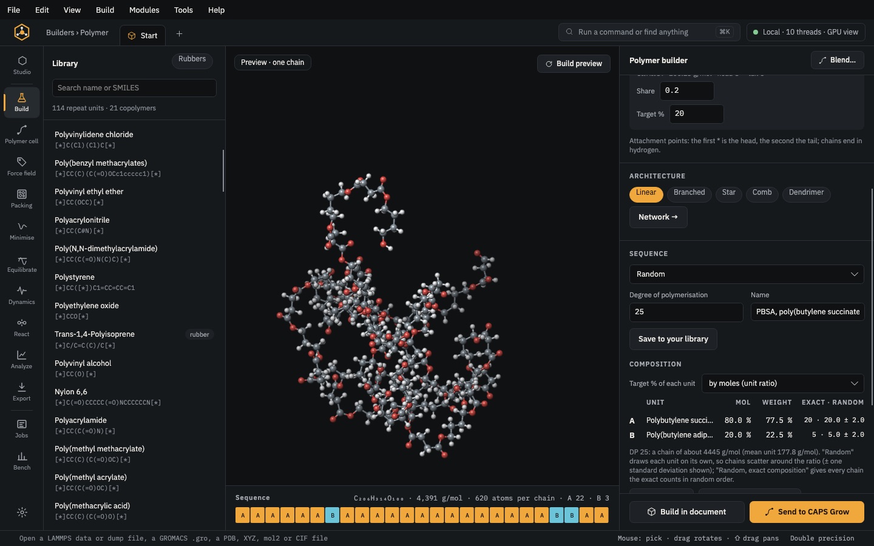Open the Bench panel
The height and width of the screenshot is (546, 874).
point(22,460)
